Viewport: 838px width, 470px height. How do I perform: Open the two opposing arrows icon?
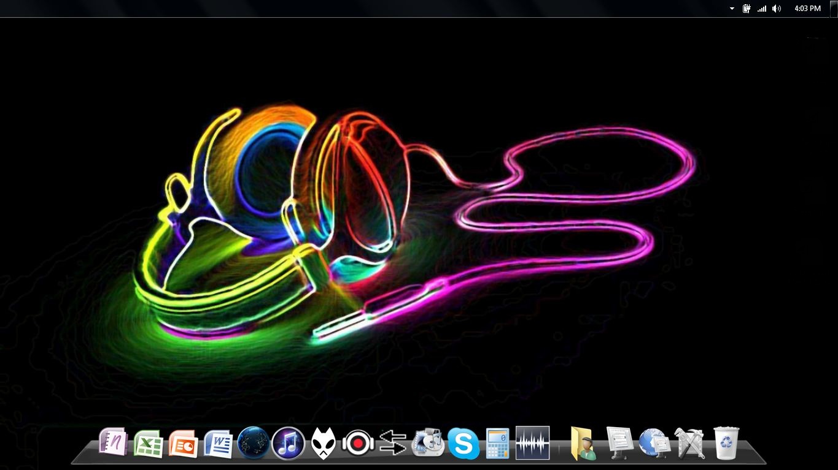click(x=393, y=442)
